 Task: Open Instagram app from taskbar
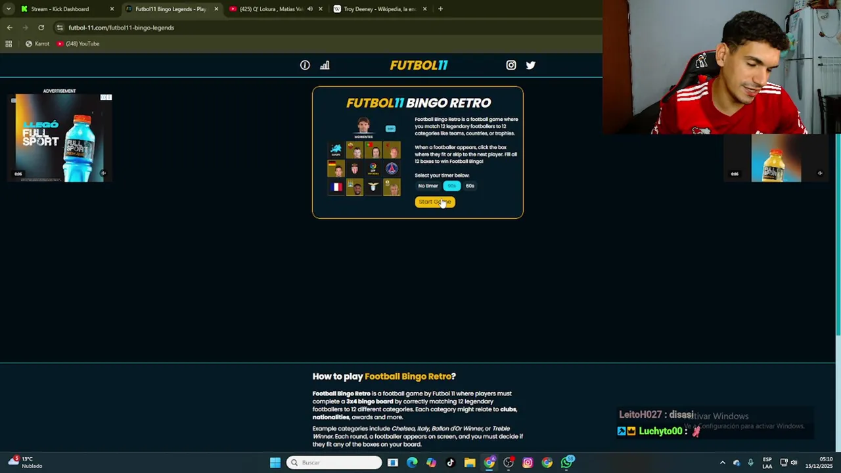(x=528, y=462)
